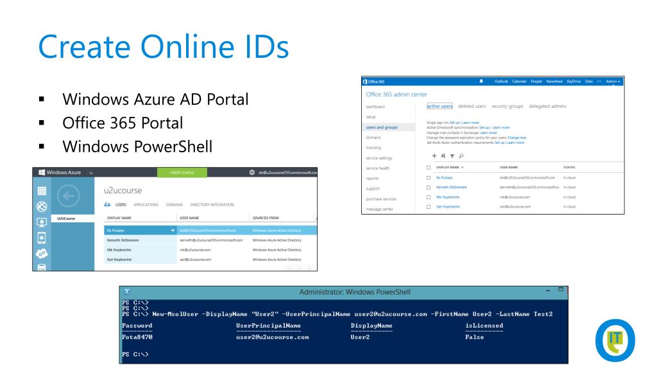Check the box for Kenneth DeSloovere in Office 365
The image size is (657, 370).
[x=429, y=188]
